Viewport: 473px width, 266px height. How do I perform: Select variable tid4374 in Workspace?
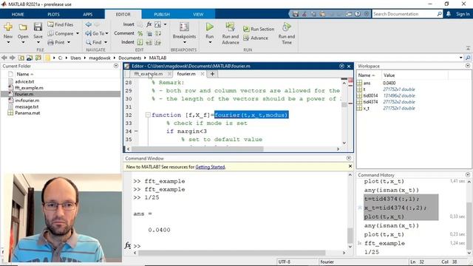click(x=370, y=102)
